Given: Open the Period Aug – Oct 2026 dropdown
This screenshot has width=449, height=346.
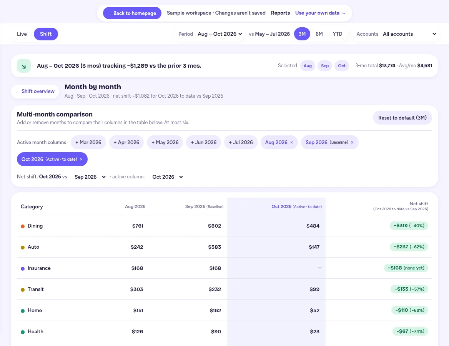Looking at the screenshot, I should pos(220,34).
